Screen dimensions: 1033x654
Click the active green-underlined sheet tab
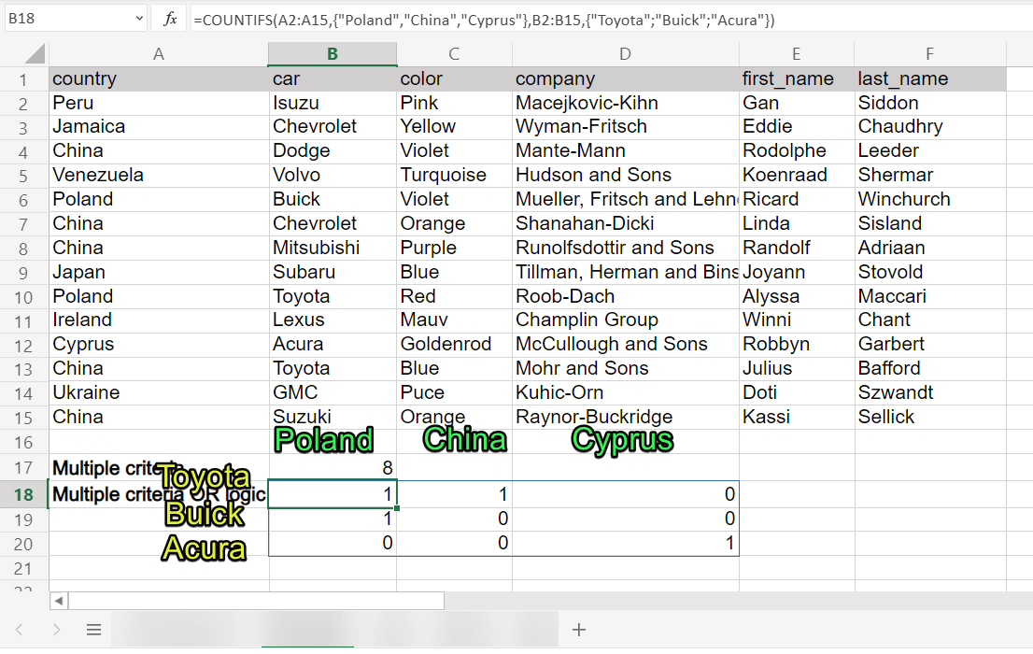308,629
